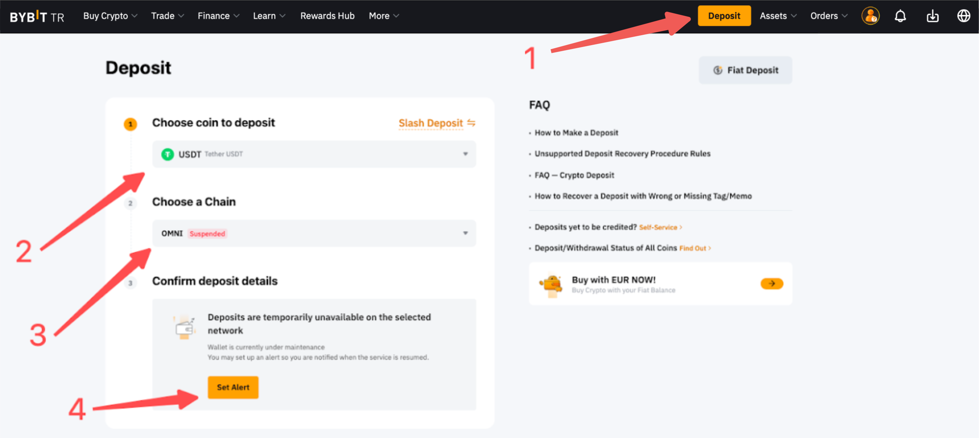979x438 pixels.
Task: Open the user profile avatar icon
Action: pyautogui.click(x=870, y=16)
